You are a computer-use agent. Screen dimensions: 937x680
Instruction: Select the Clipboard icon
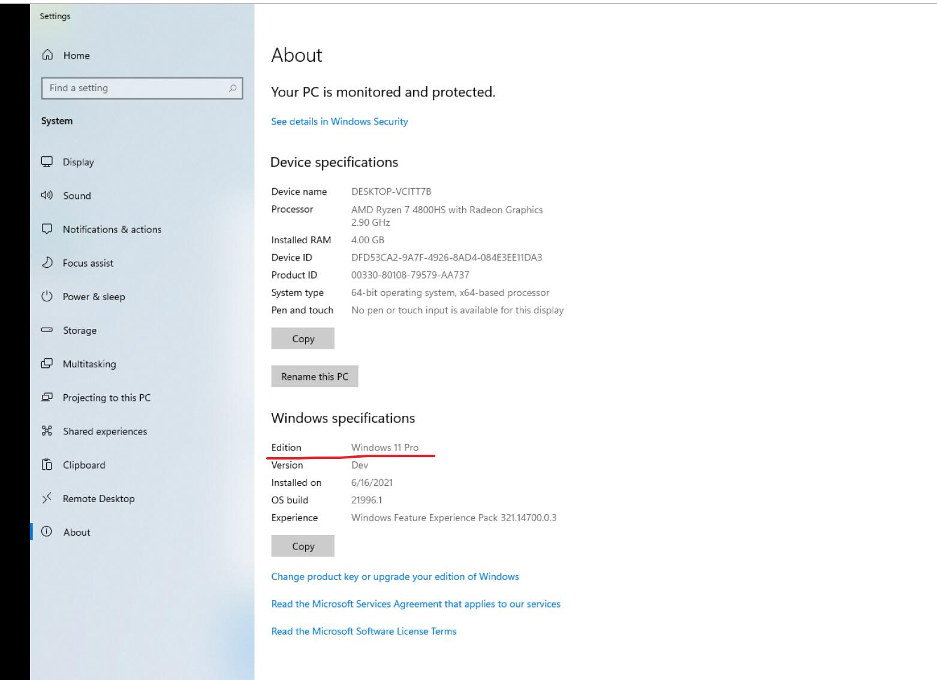[x=47, y=464]
